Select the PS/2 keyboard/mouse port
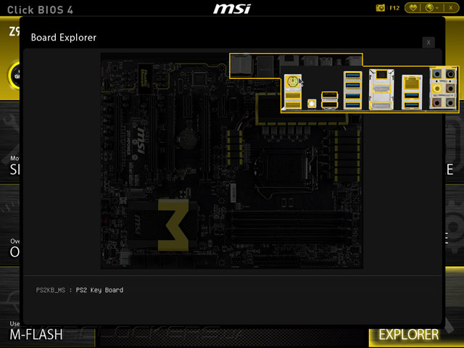Viewport: 464px width, 348px height. pos(293,82)
